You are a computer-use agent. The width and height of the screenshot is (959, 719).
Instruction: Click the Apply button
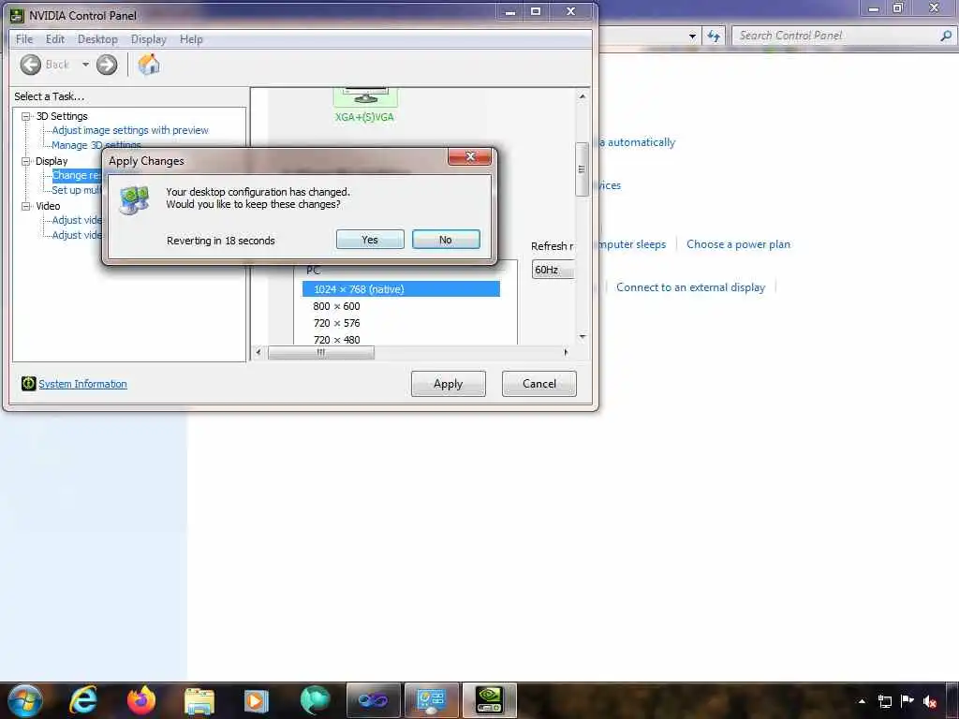point(449,384)
